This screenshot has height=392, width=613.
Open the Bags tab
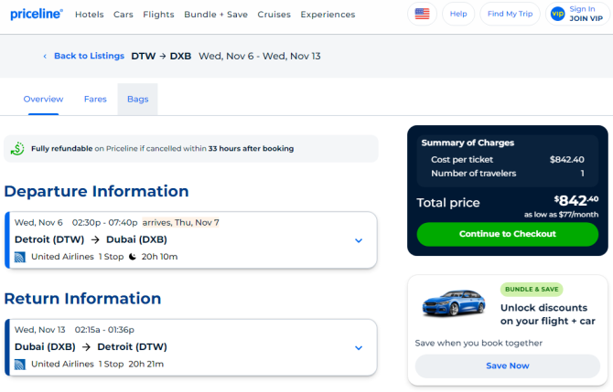[x=137, y=100]
